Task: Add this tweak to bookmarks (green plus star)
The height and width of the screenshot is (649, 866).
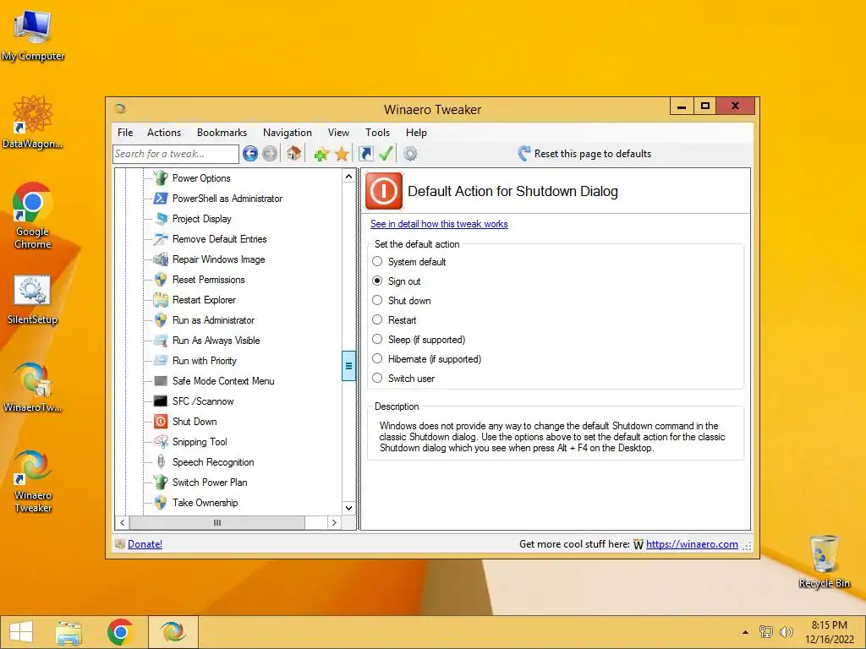Action: (321, 154)
